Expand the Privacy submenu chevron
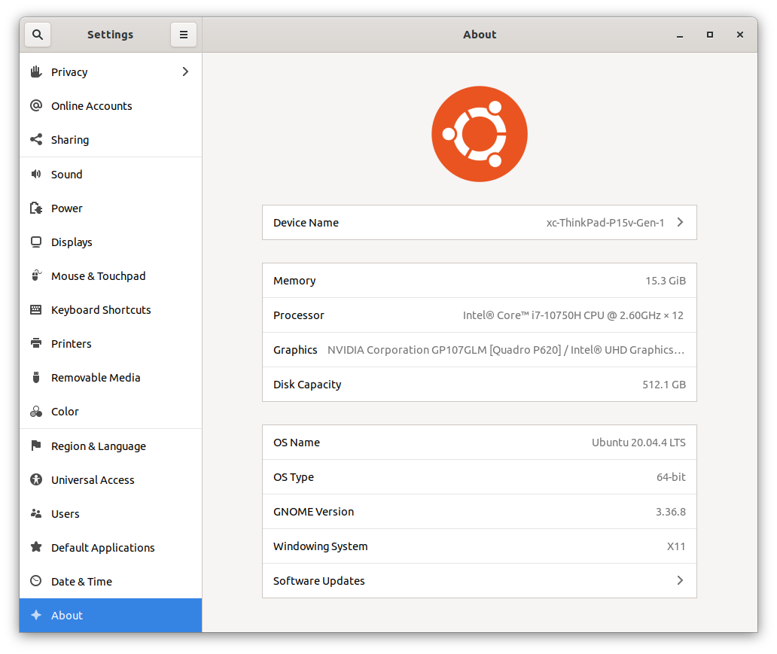The width and height of the screenshot is (777, 654). 185,71
